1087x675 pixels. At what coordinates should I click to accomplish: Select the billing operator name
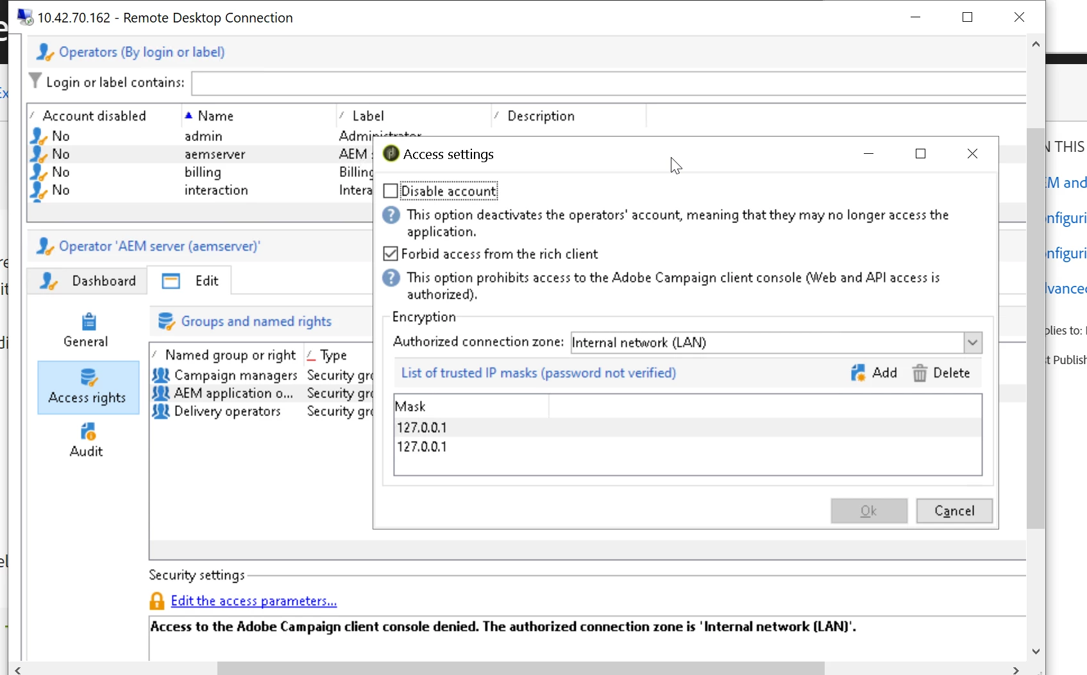(203, 172)
